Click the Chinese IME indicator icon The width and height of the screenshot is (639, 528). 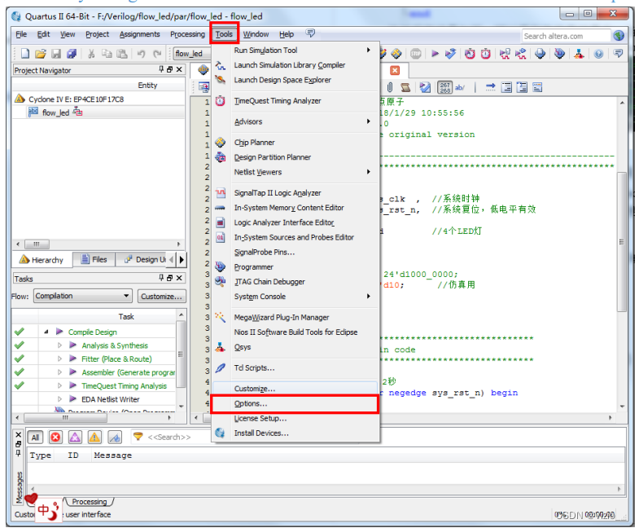click(48, 510)
